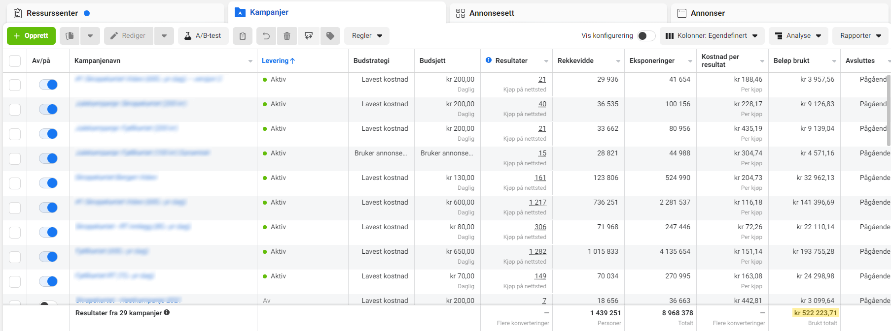Click the 1 439 251 total reach
This screenshot has height=331, width=891.
tap(606, 313)
